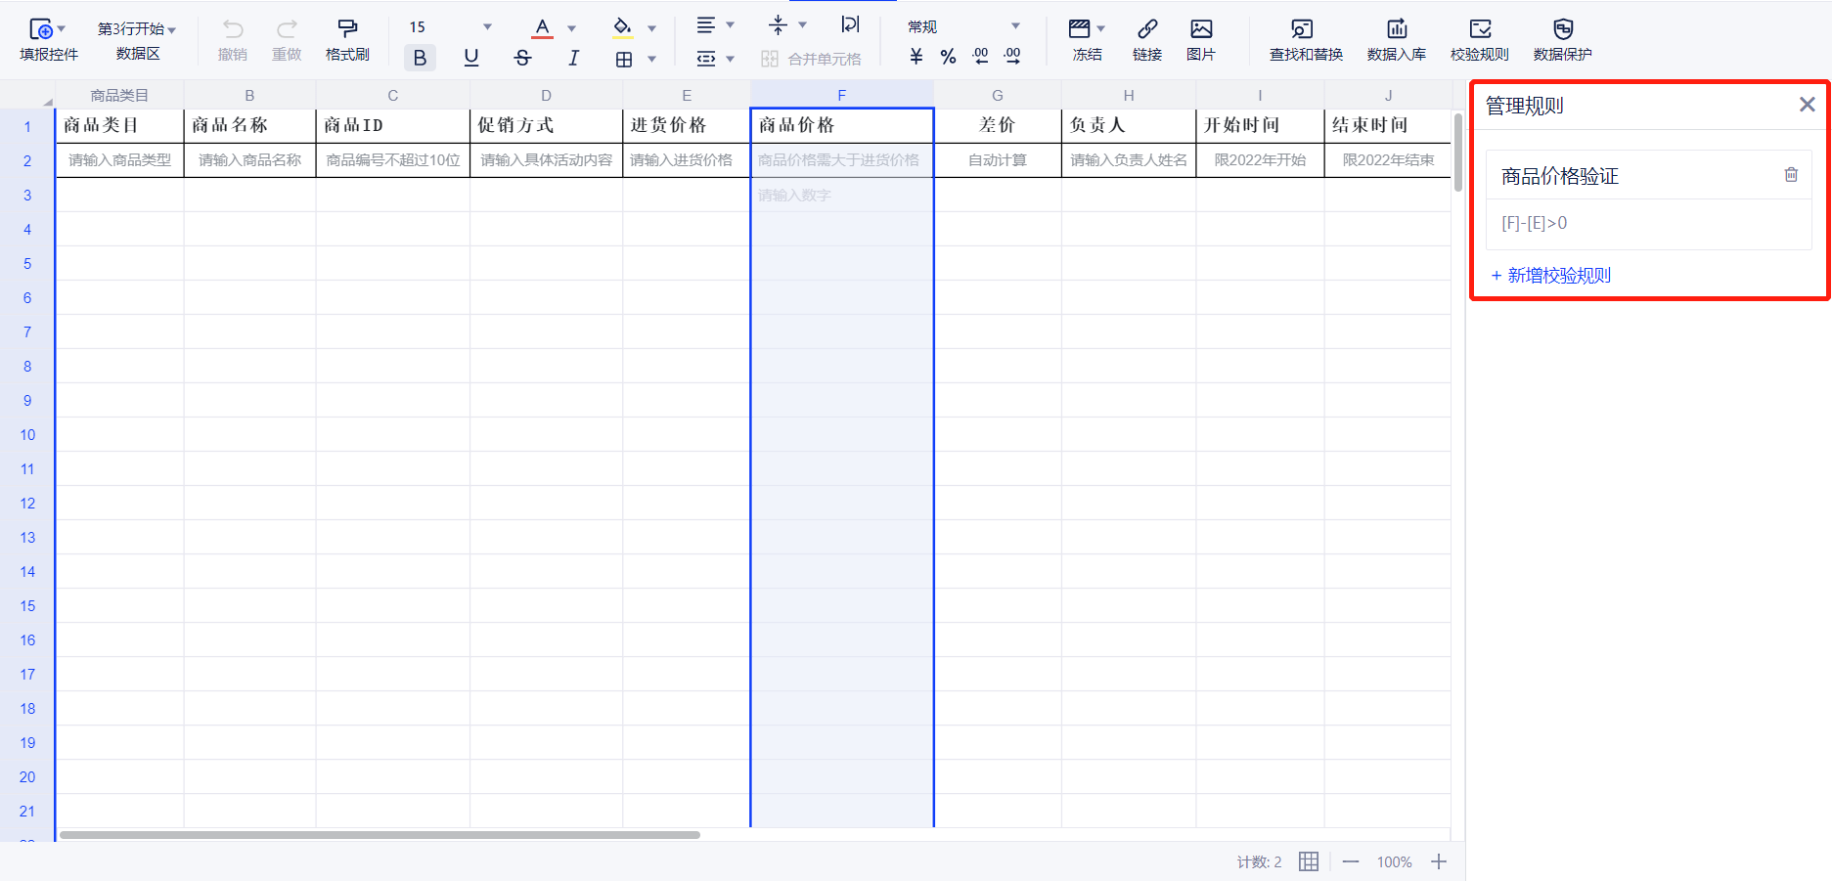Click the 数据保护 shield icon
The height and width of the screenshot is (881, 1832).
pos(1562,29)
